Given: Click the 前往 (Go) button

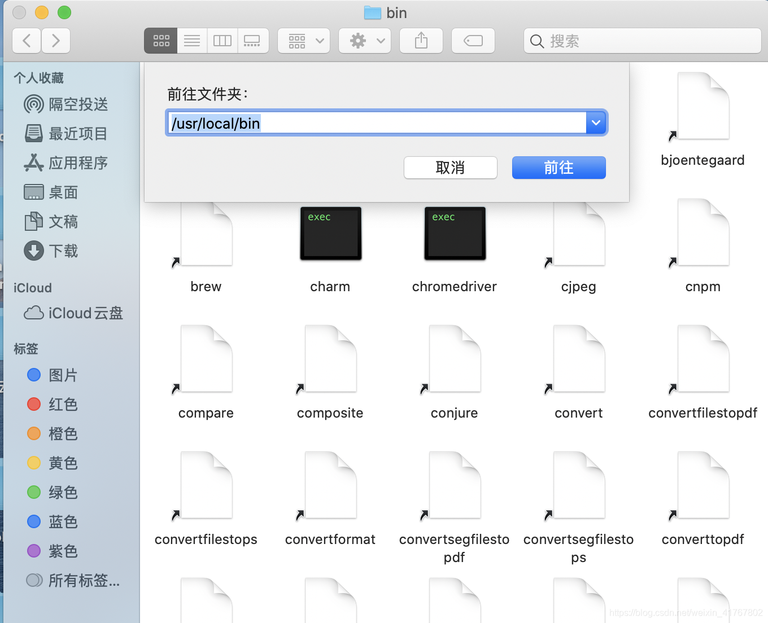Looking at the screenshot, I should point(558,168).
